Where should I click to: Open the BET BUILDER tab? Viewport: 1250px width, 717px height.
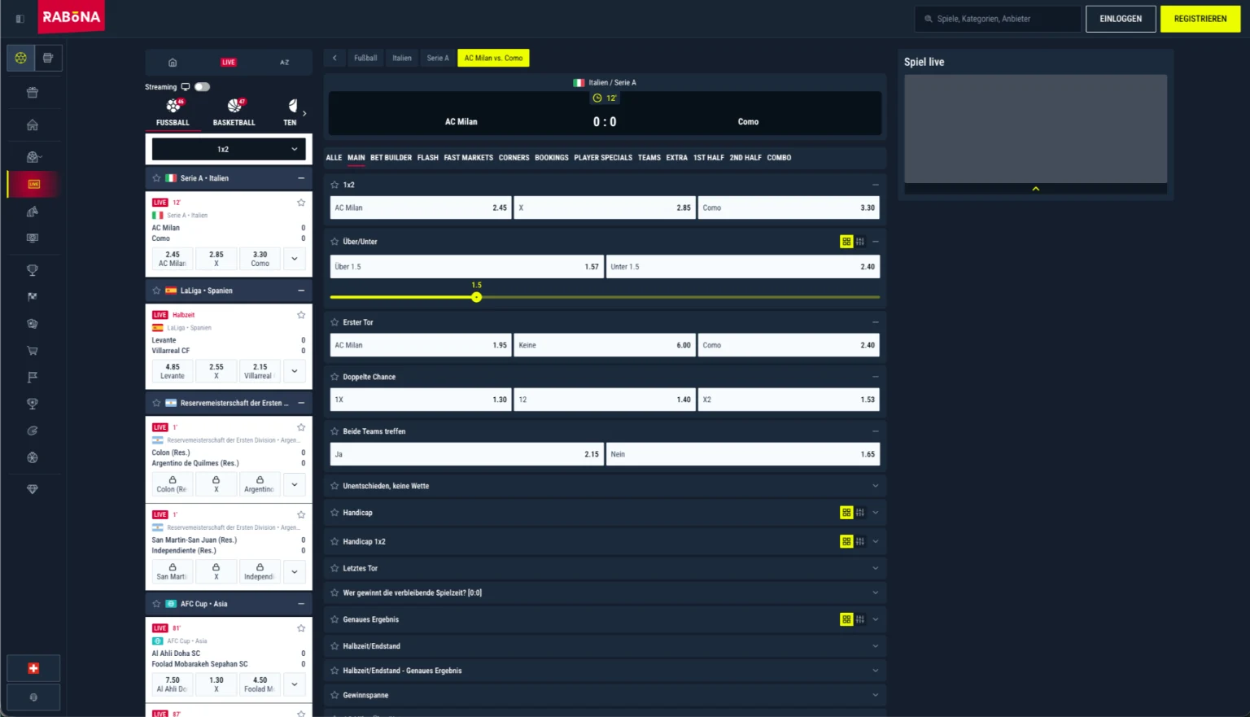pos(391,158)
